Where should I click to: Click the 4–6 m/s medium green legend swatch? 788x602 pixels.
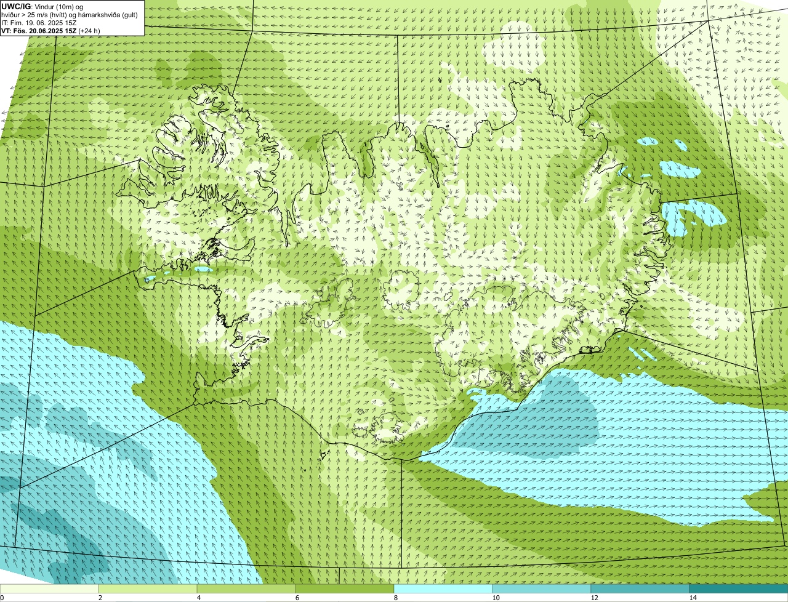[x=246, y=589]
